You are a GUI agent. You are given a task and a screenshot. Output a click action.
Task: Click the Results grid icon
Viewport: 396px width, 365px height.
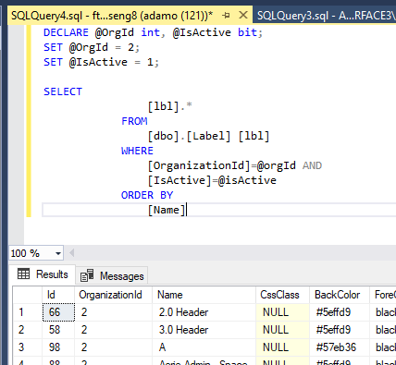coord(24,274)
